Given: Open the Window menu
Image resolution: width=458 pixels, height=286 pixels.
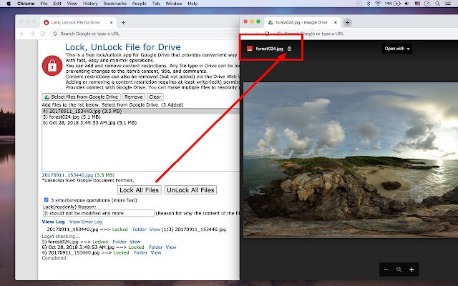Looking at the screenshot, I should point(173,4).
